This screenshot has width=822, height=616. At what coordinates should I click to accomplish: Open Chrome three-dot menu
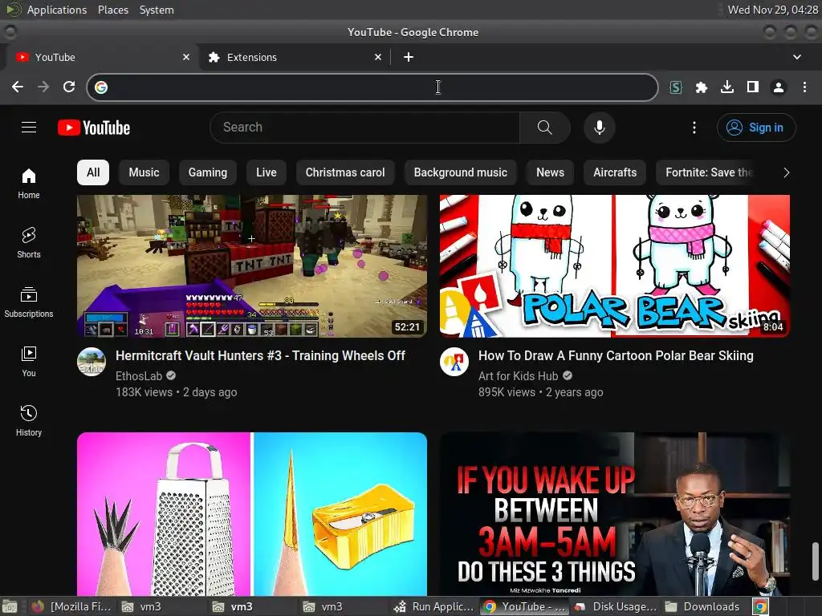pos(804,87)
